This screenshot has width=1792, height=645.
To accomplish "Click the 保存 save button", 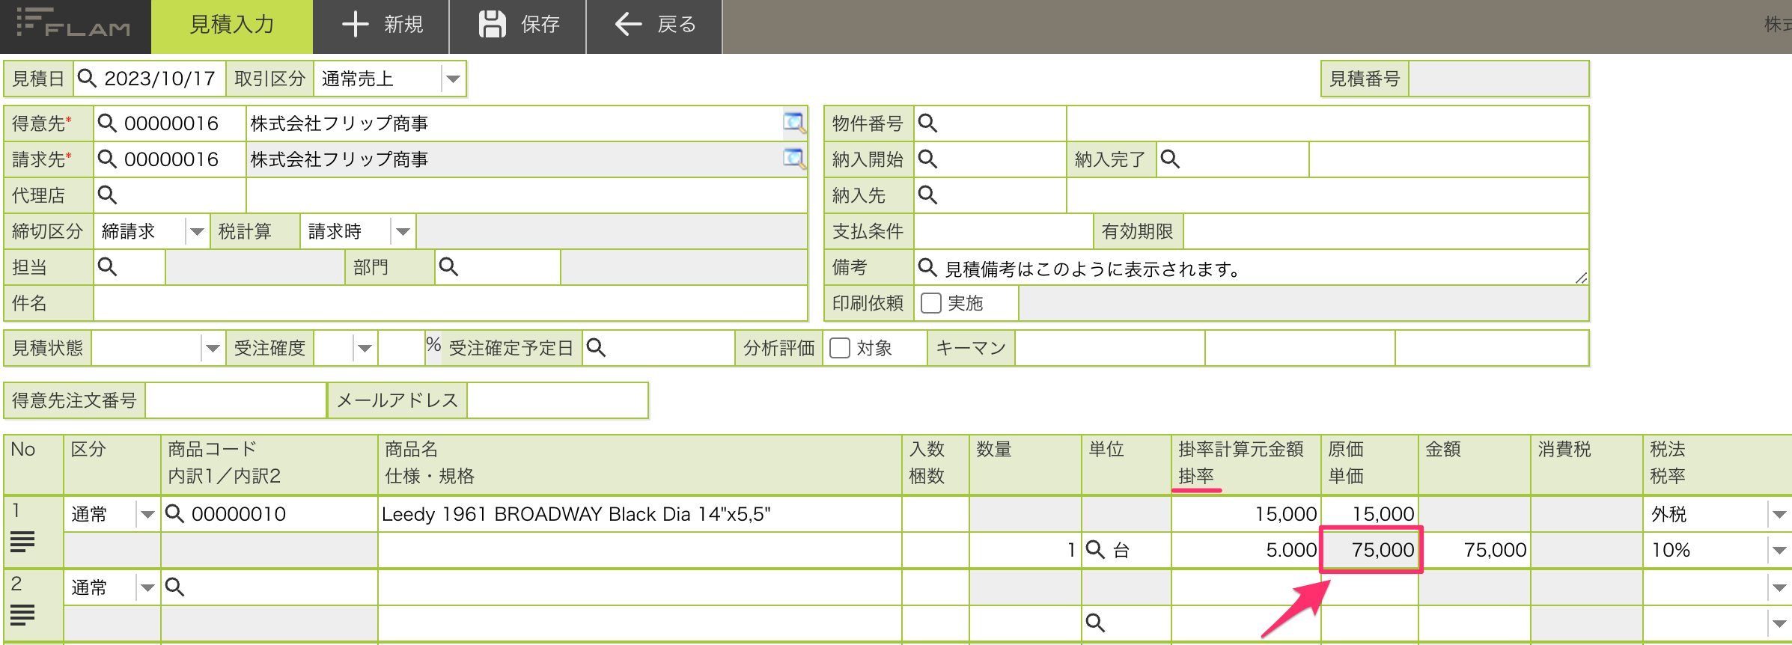I will point(518,25).
